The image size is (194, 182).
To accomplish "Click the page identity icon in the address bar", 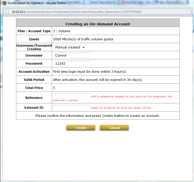I will 7,12.
